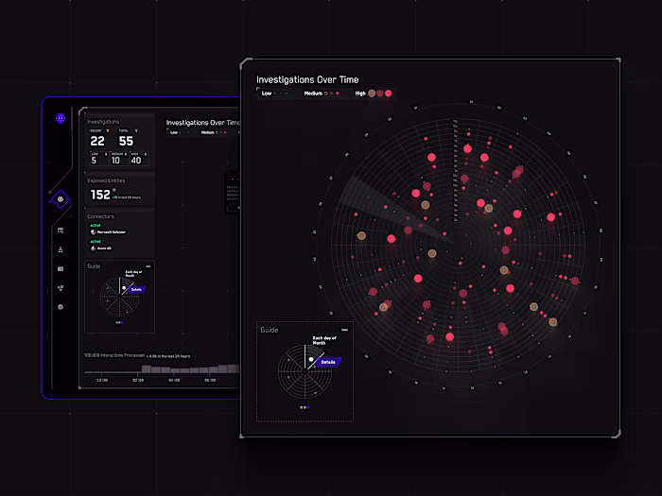
Task: Click the second connector icon under Connectors
Action: click(x=94, y=248)
